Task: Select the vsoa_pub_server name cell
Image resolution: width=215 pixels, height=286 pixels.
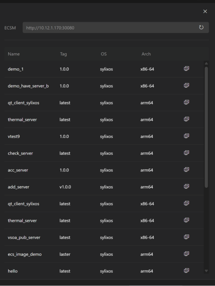Action: pos(24,237)
